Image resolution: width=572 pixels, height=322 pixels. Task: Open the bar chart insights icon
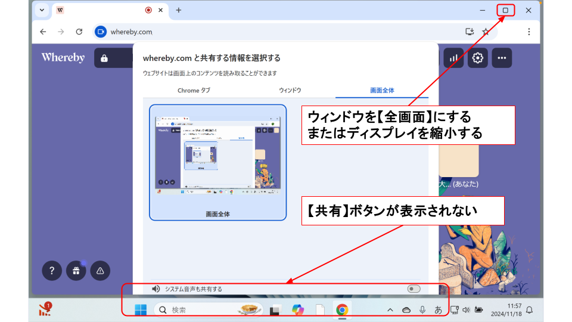pyautogui.click(x=453, y=58)
